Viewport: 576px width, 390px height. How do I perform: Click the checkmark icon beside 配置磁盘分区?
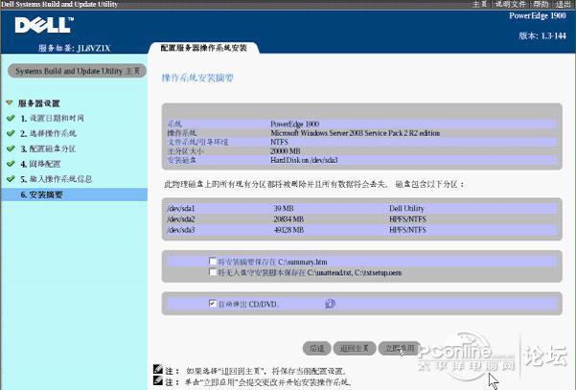point(10,149)
